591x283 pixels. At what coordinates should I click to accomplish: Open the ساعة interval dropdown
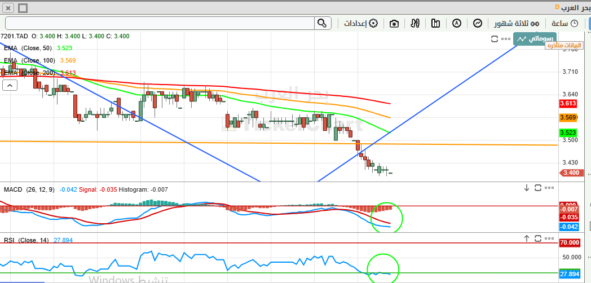(x=564, y=23)
